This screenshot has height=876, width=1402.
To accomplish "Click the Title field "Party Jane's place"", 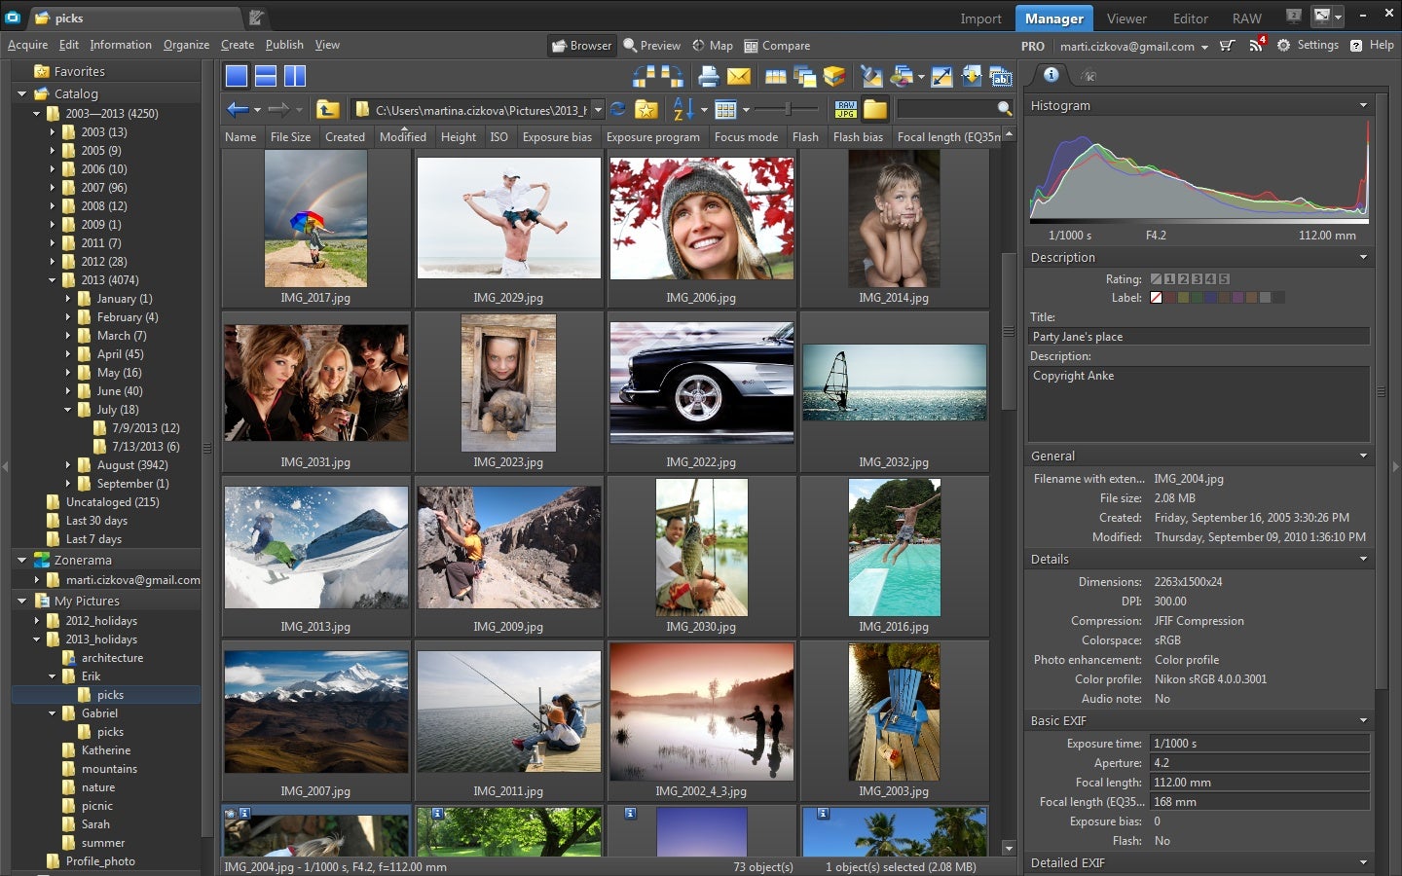I will 1199,337.
